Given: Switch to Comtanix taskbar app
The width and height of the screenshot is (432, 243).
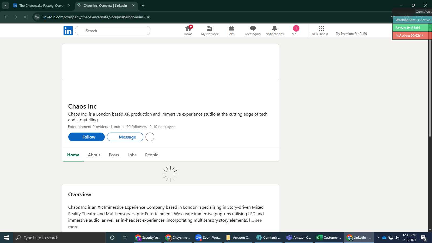Looking at the screenshot, I should tap(269, 238).
